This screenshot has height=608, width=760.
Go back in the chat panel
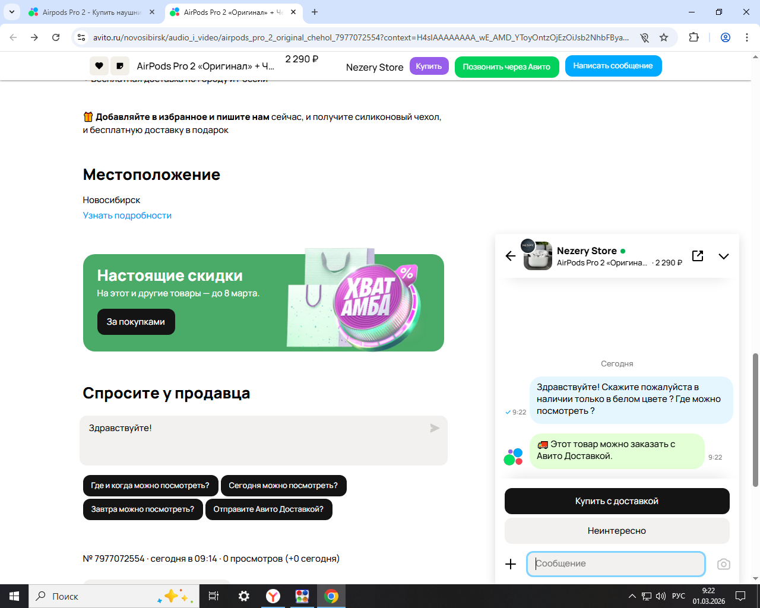point(511,256)
